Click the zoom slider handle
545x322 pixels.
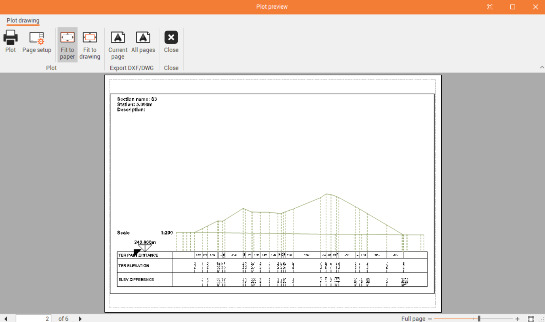479,319
